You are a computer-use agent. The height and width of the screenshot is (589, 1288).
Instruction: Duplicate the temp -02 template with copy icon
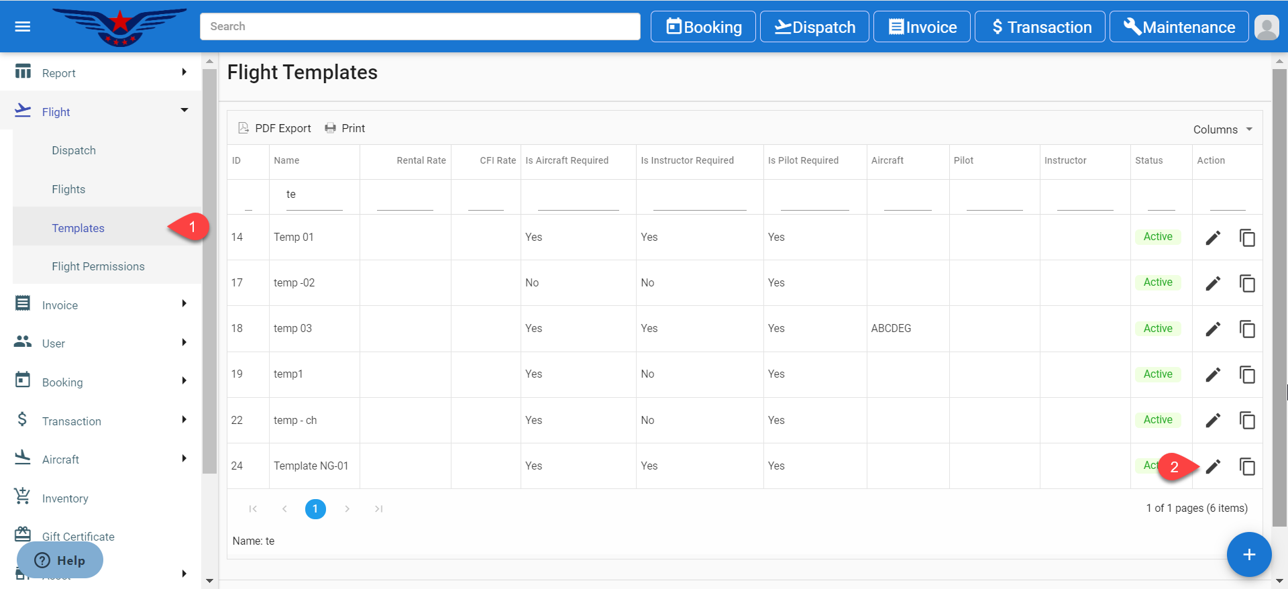pyautogui.click(x=1246, y=283)
